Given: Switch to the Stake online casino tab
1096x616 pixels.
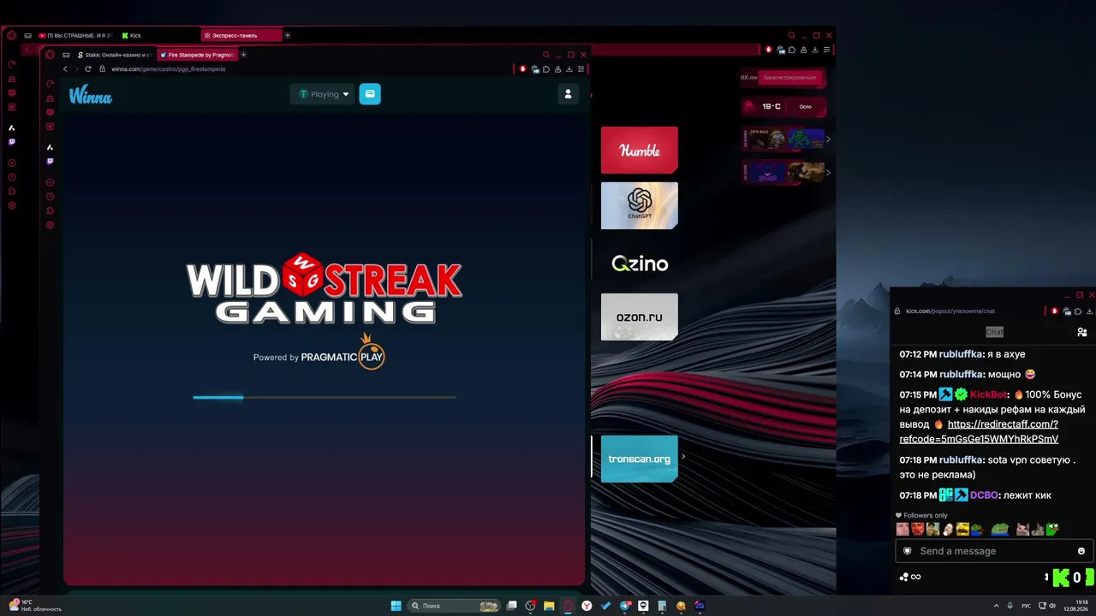Looking at the screenshot, I should click(x=114, y=55).
